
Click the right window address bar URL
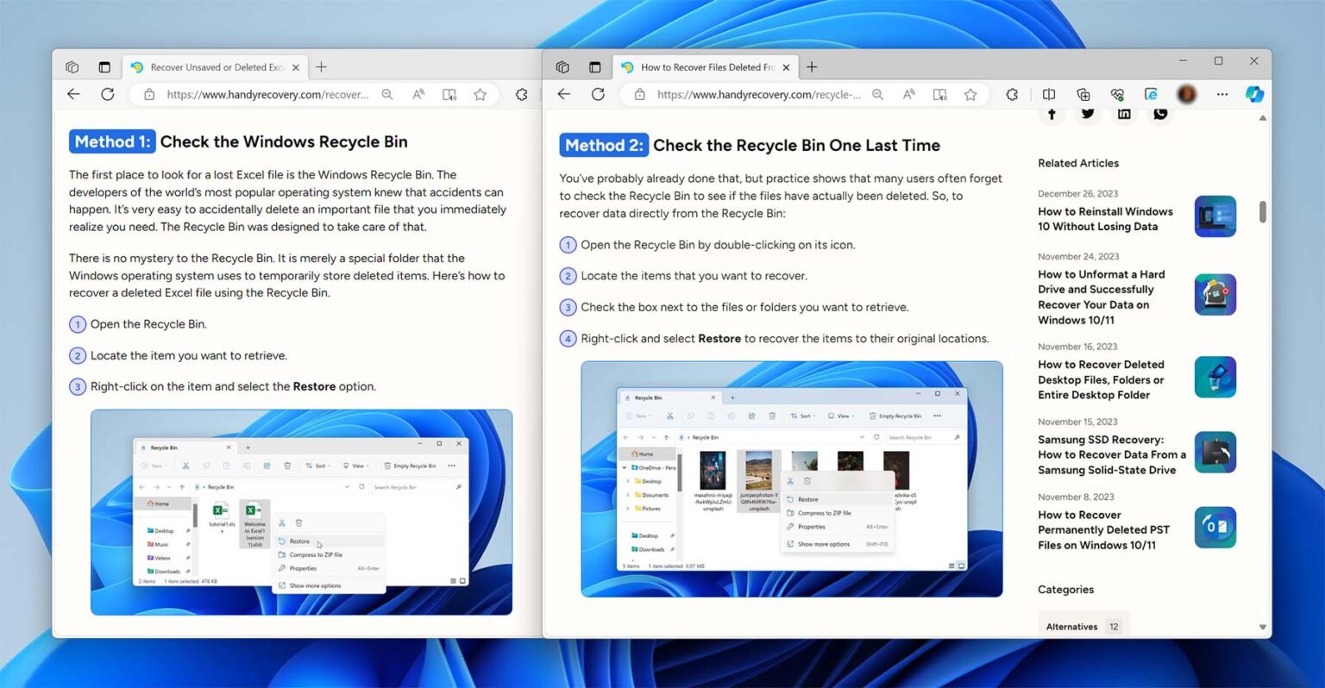[759, 95]
